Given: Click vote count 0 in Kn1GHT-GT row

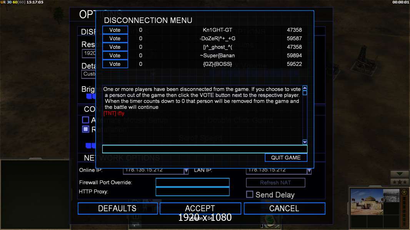Looking at the screenshot, I should (x=141, y=30).
